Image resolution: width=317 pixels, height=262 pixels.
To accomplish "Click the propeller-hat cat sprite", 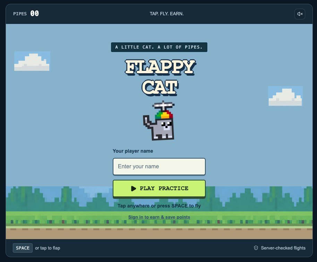I will 159,120.
